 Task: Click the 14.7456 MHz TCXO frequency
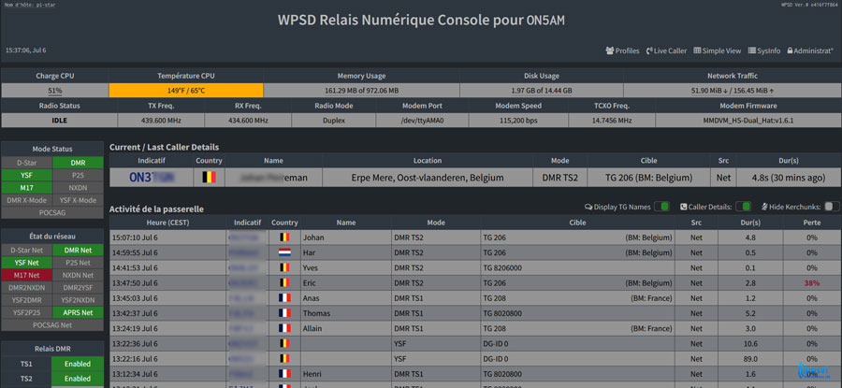(612, 121)
